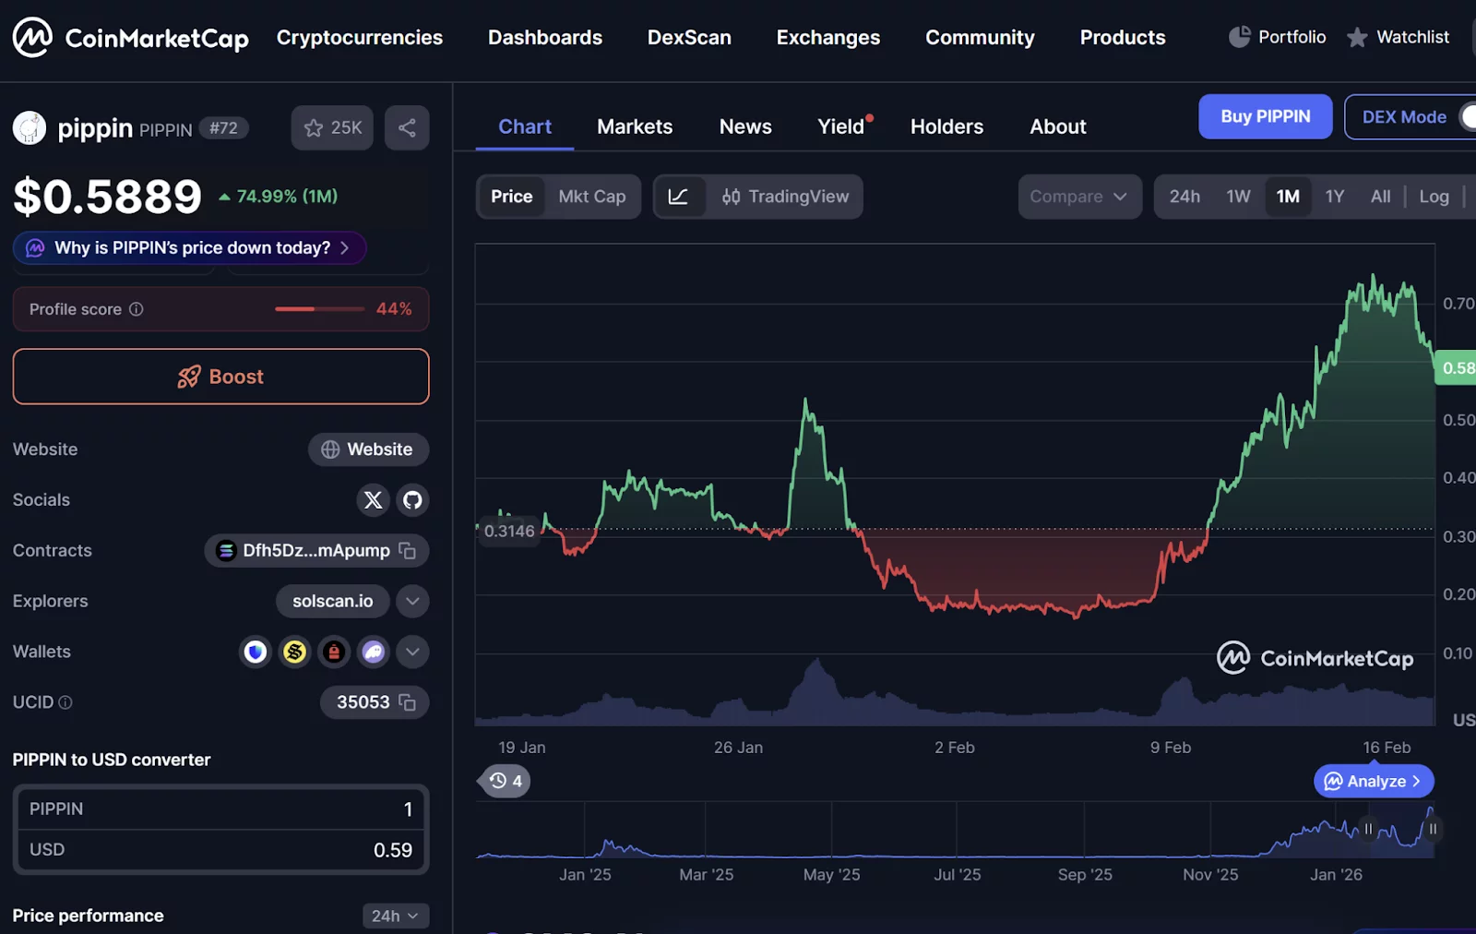The image size is (1476, 934).
Task: Open the Phantom wallet icon
Action: (x=373, y=652)
